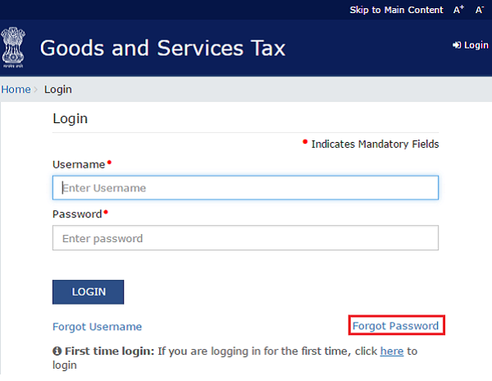Open the Forgot Username link
Image resolution: width=492 pixels, height=381 pixels.
pyautogui.click(x=97, y=327)
